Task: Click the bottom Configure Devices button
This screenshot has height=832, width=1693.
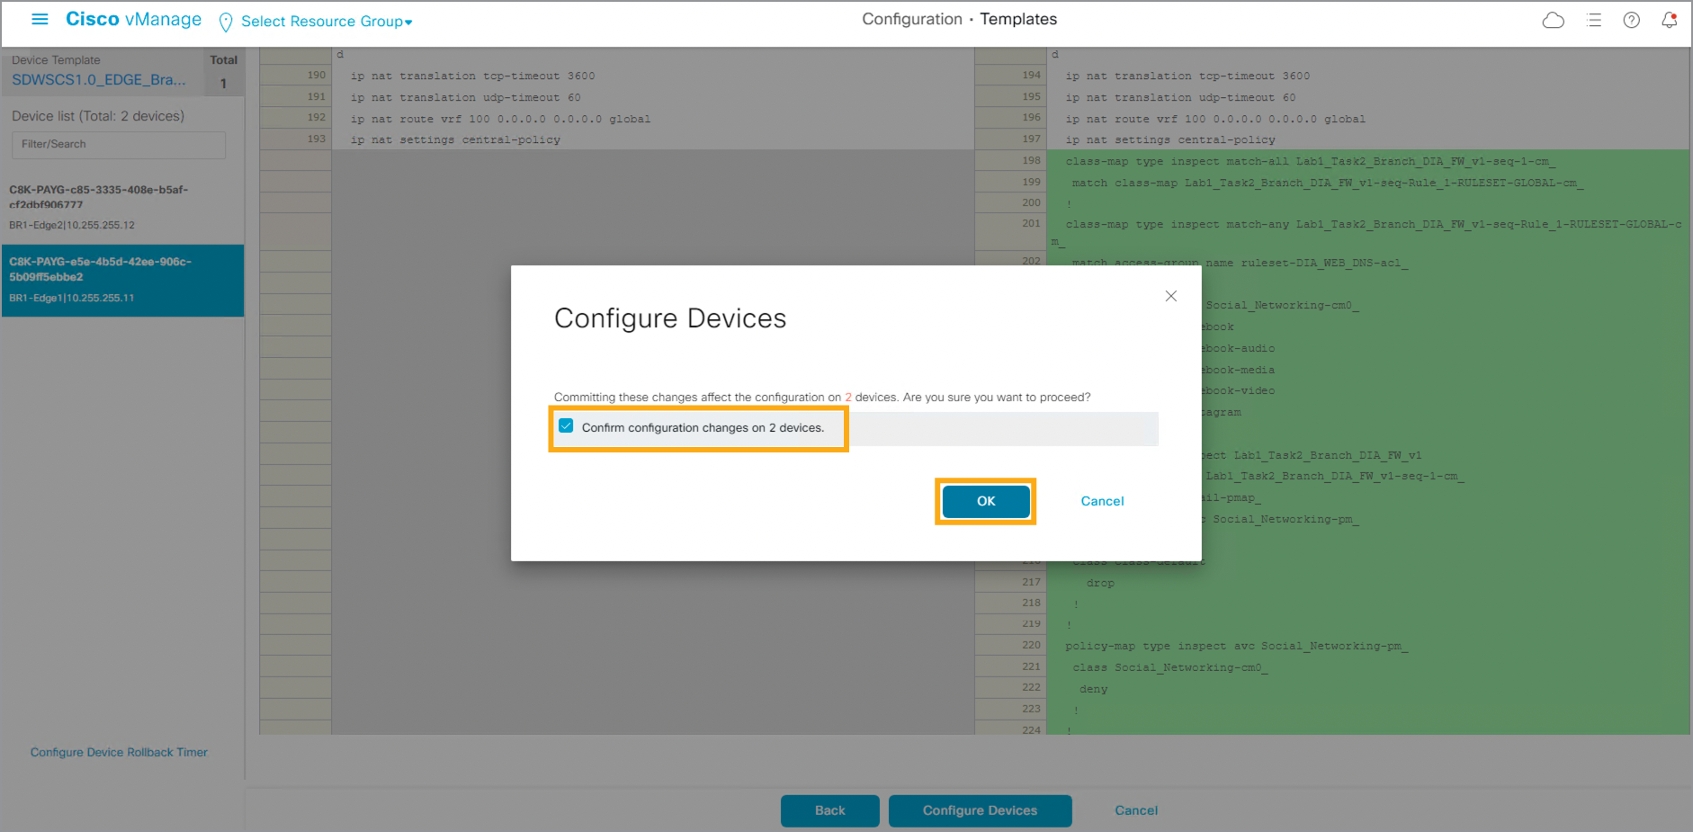Action: (x=980, y=810)
